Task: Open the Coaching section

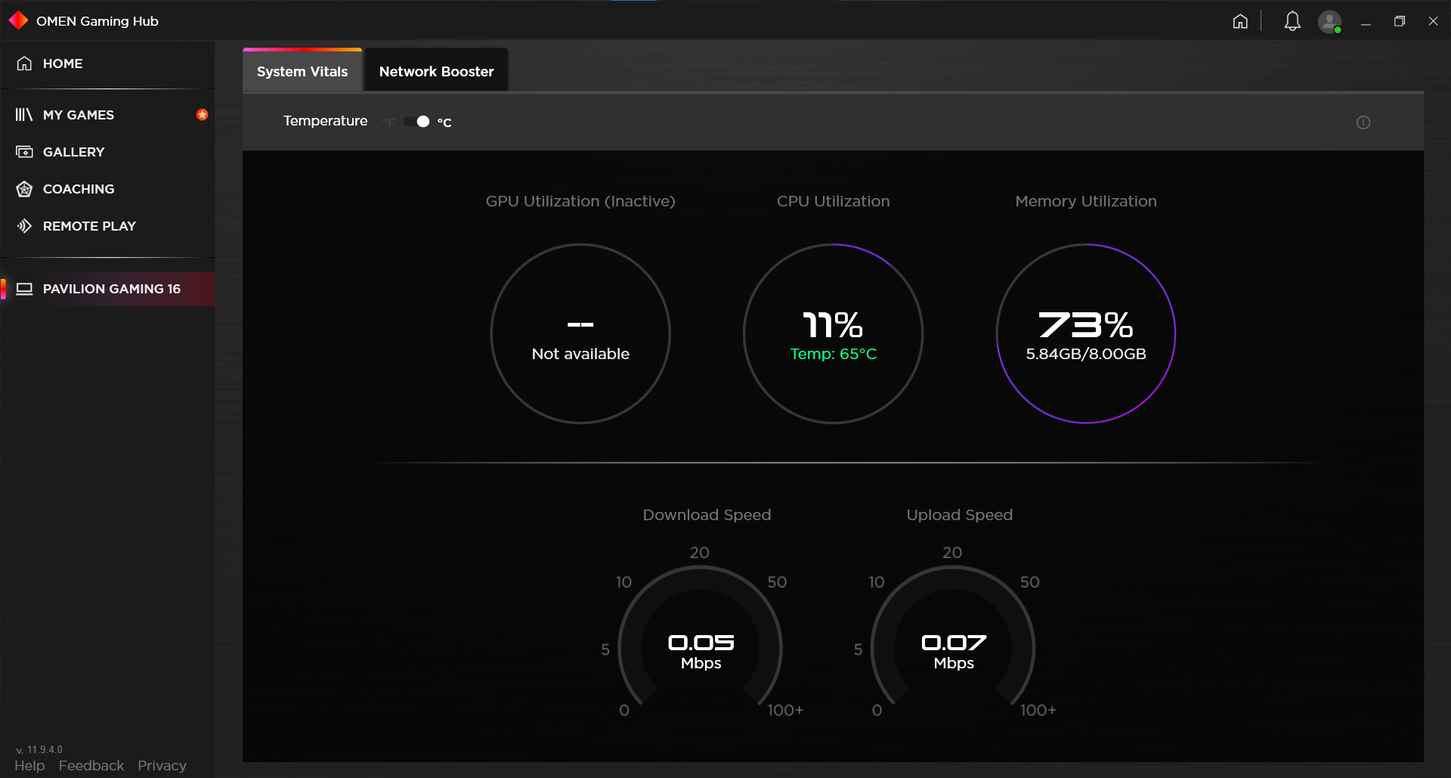Action: tap(79, 188)
